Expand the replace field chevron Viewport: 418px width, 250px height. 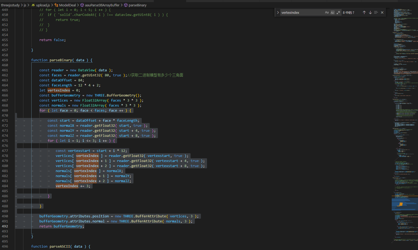pyautogui.click(x=278, y=12)
